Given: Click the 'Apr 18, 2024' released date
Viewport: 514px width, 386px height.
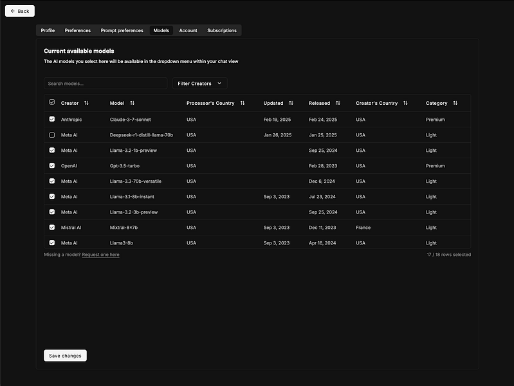Looking at the screenshot, I should 322,243.
